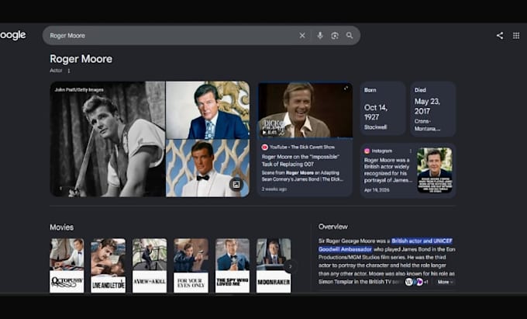Open the Moonraker movie card
The height and width of the screenshot is (319, 527).
click(x=274, y=265)
